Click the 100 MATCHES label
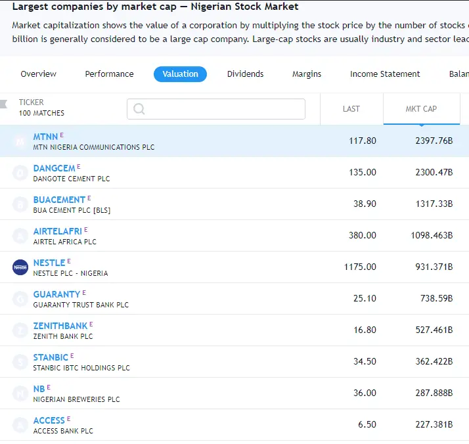The image size is (469, 444). [41, 113]
